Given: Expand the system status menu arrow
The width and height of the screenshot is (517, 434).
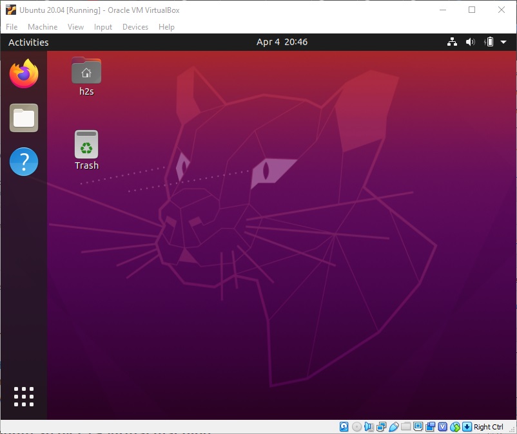Looking at the screenshot, I should pyautogui.click(x=503, y=42).
